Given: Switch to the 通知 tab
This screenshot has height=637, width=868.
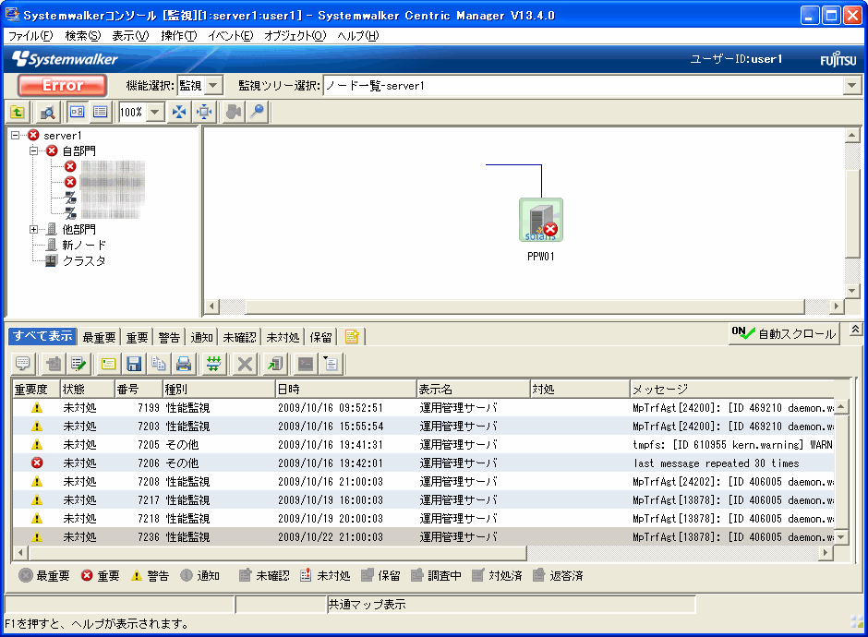Looking at the screenshot, I should point(201,337).
